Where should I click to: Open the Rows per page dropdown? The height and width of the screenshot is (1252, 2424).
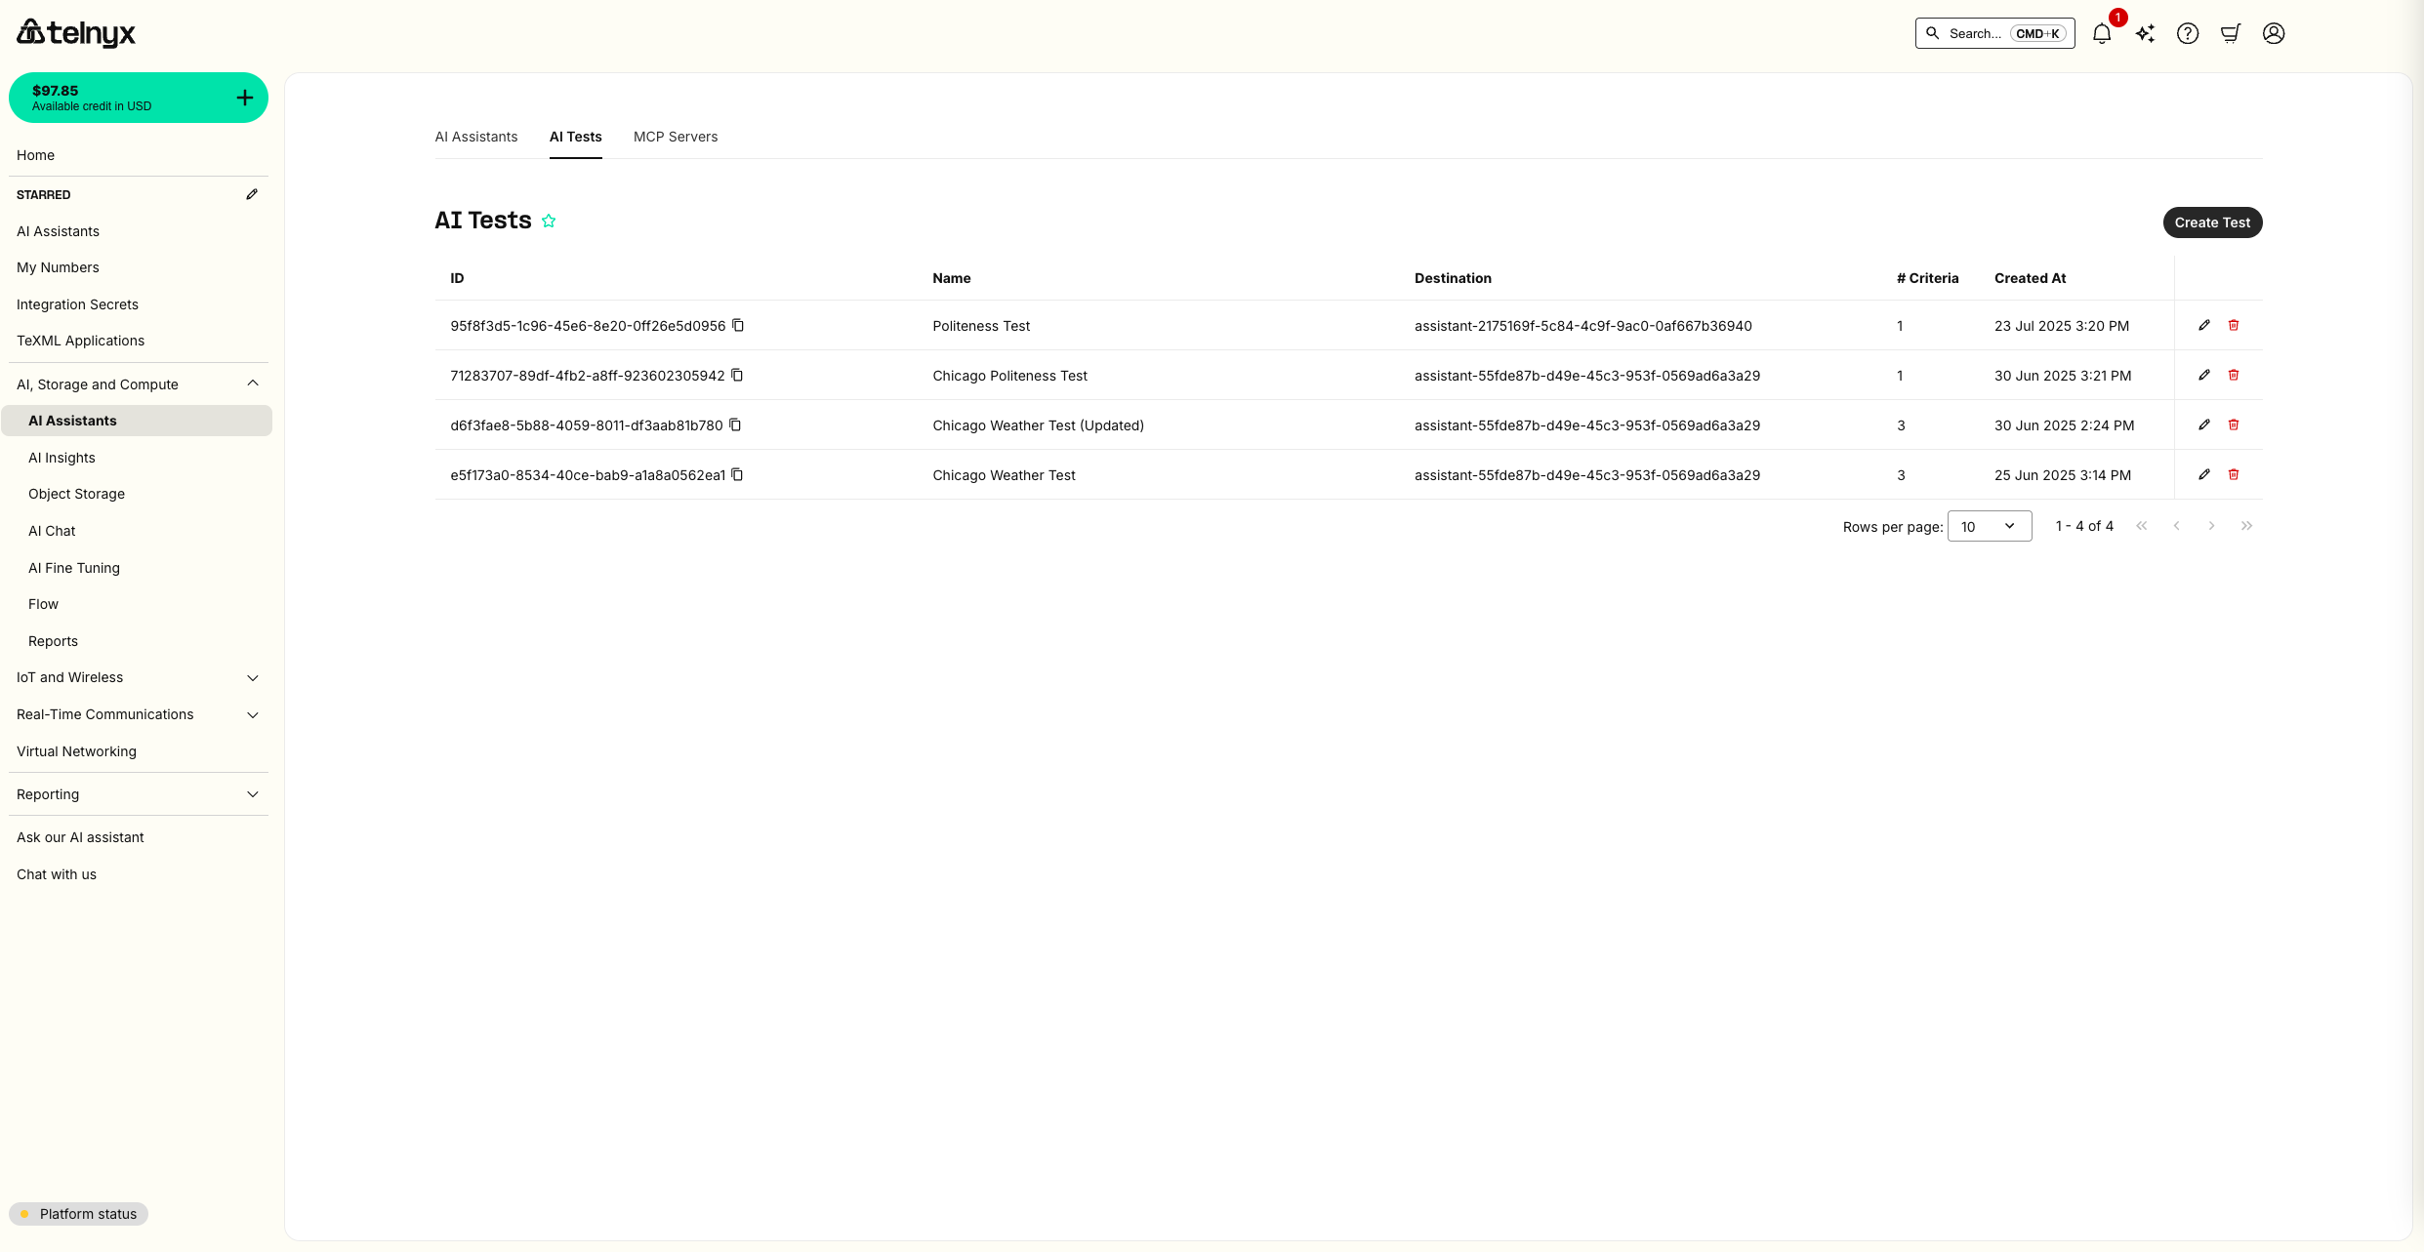coord(1989,526)
